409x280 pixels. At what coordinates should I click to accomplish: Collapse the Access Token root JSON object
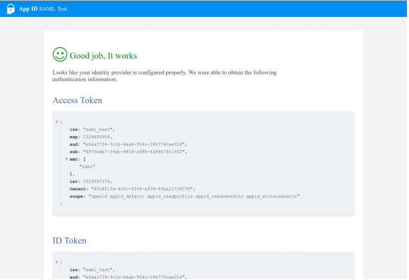[57, 122]
